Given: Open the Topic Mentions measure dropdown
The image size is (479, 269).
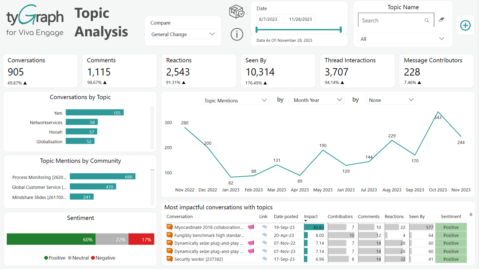Looking at the screenshot, I should coord(235,100).
